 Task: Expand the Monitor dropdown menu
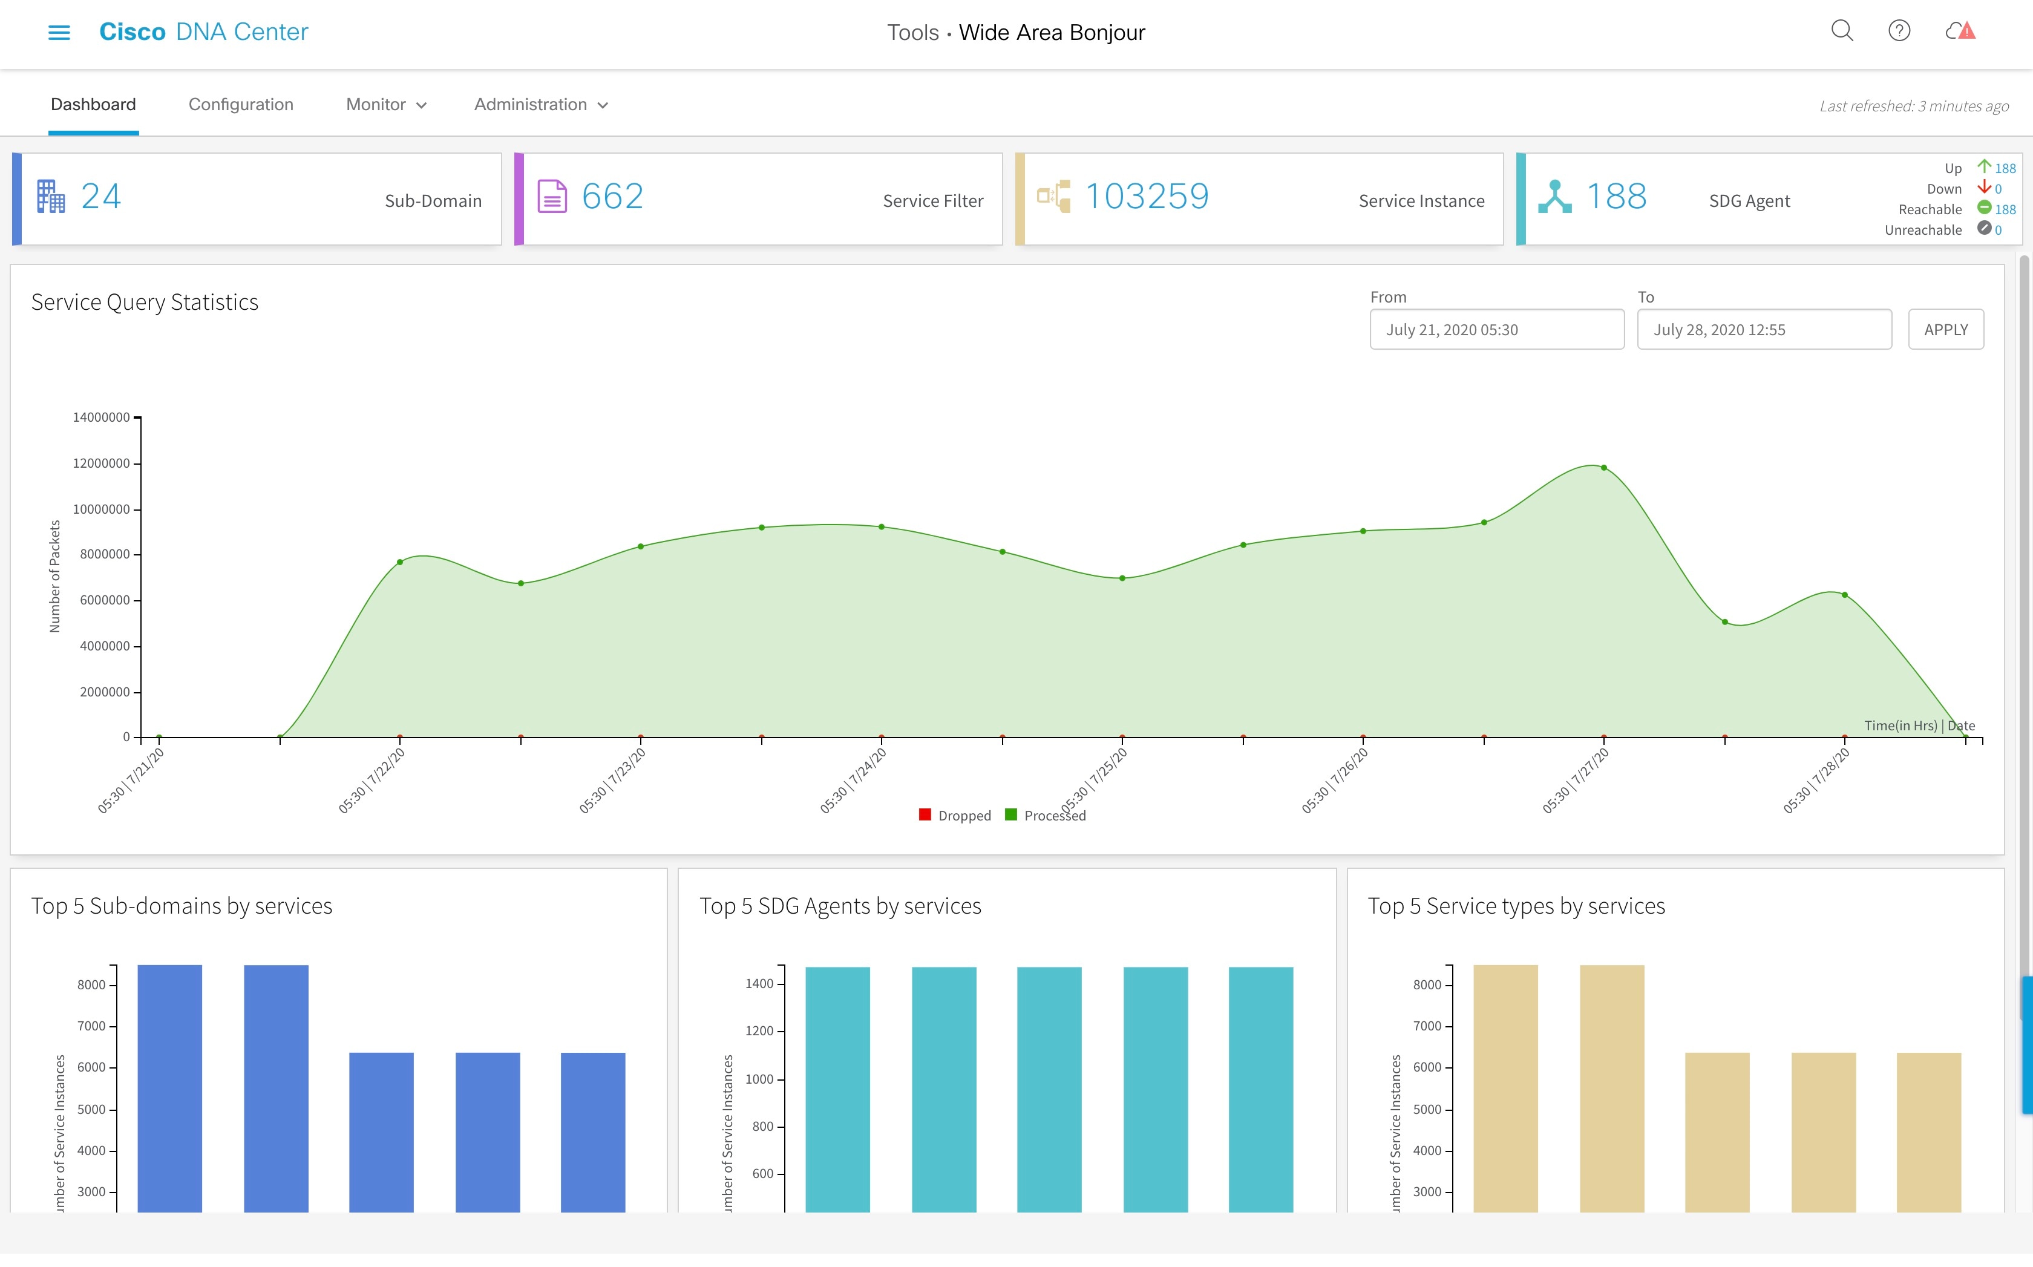[x=385, y=105]
